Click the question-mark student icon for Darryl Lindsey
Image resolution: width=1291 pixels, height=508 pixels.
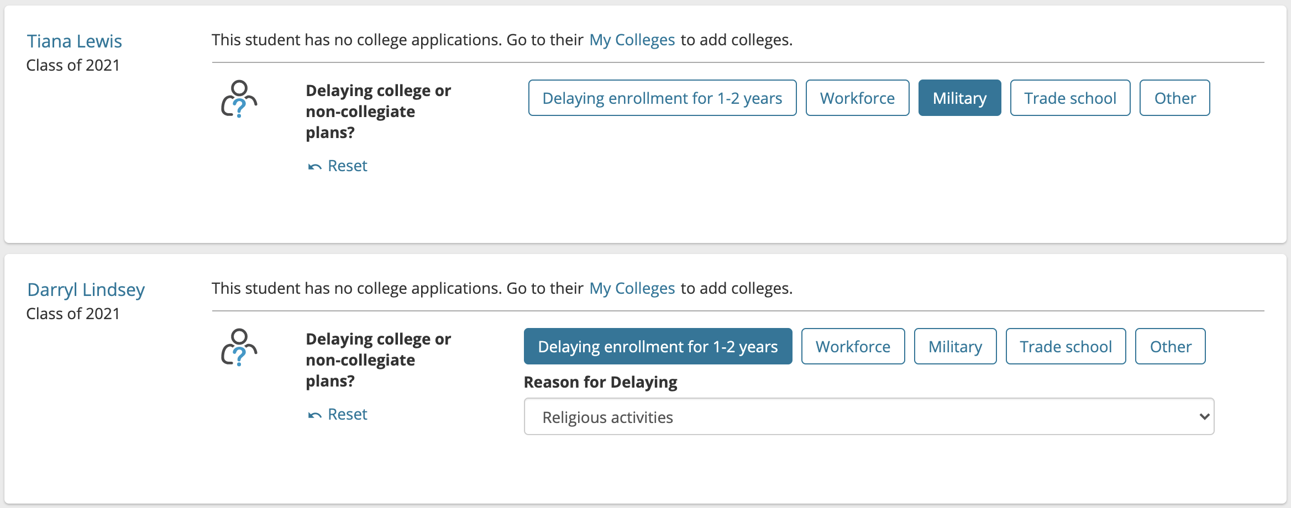[239, 348]
